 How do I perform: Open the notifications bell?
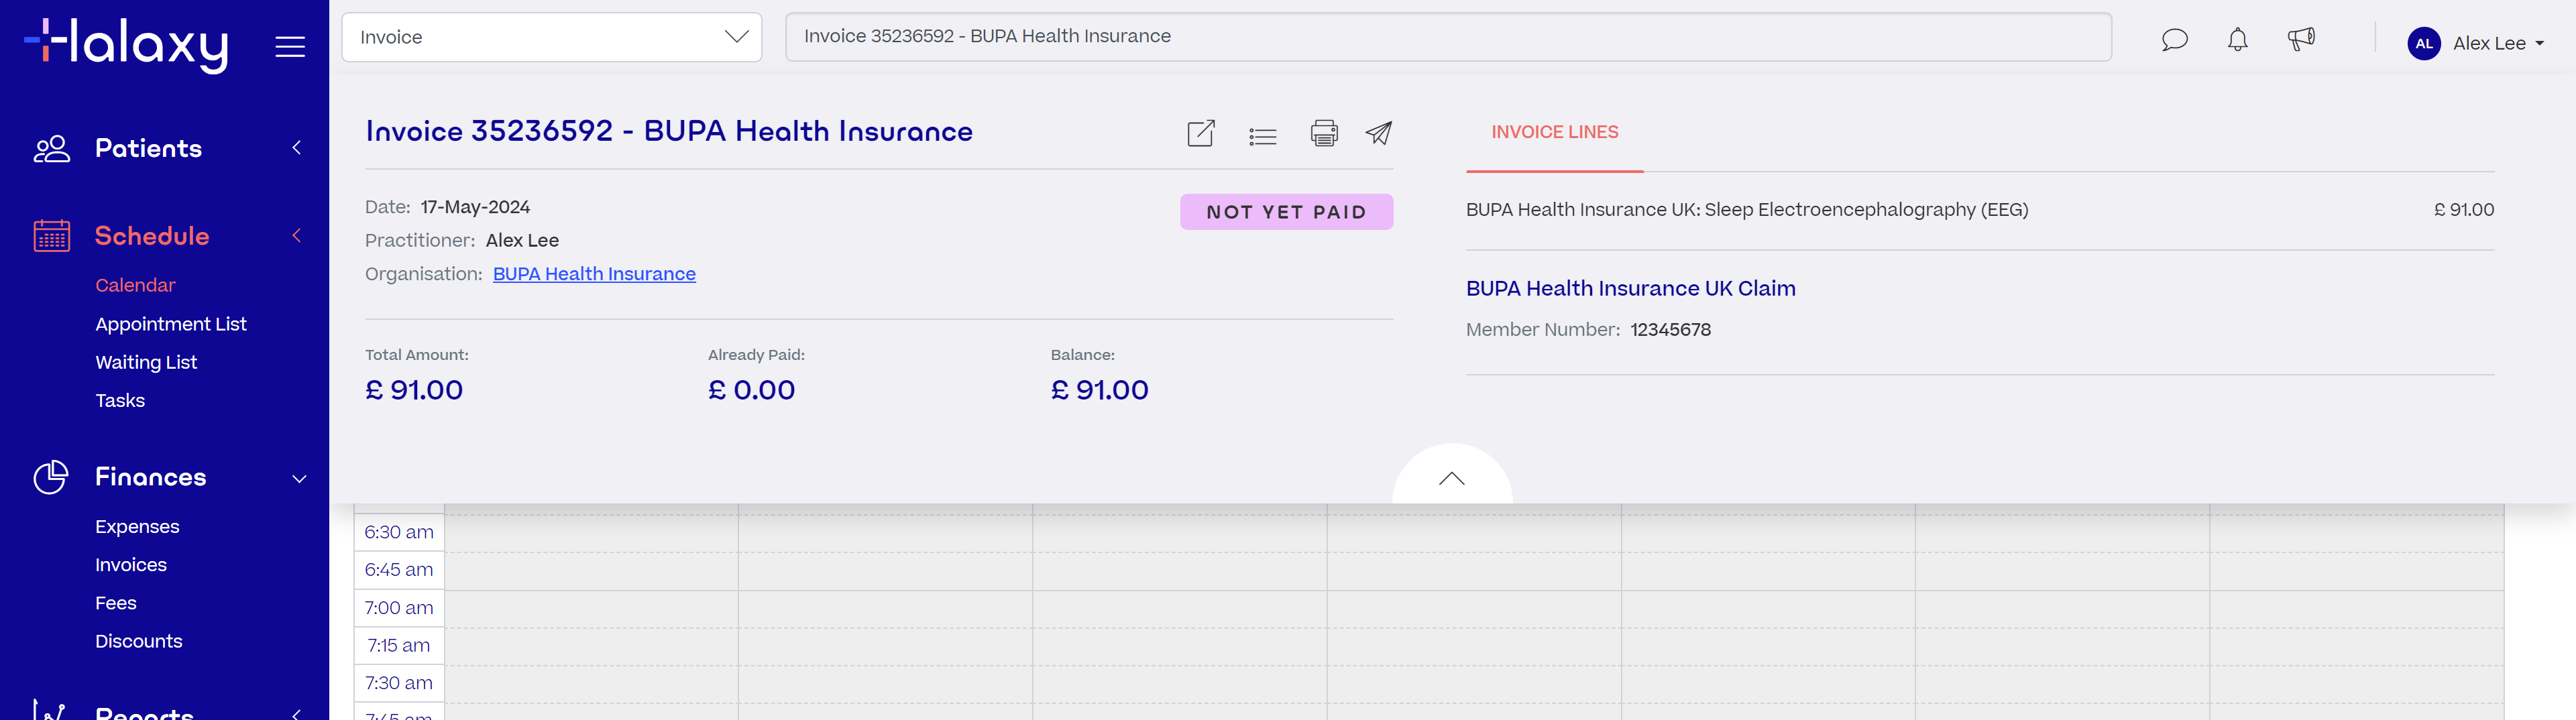[x=2237, y=40]
